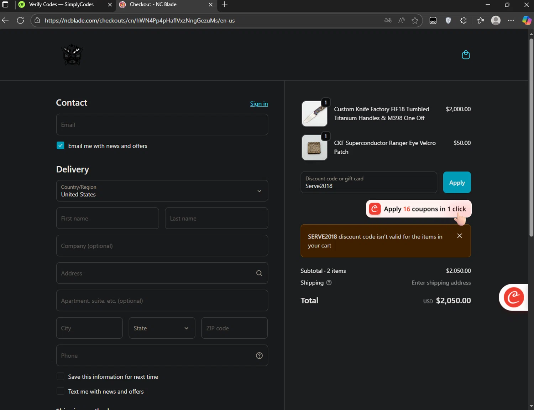Image resolution: width=534 pixels, height=410 pixels.
Task: Switch to the Verify Codes — SimplyCodes tab
Action: click(x=61, y=5)
